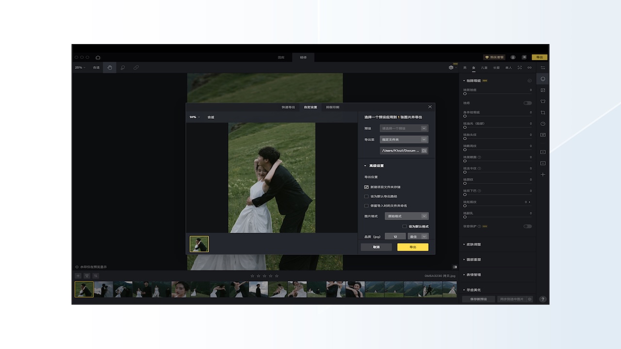Switch to the 快速导出 tab
The width and height of the screenshot is (621, 349).
click(288, 107)
